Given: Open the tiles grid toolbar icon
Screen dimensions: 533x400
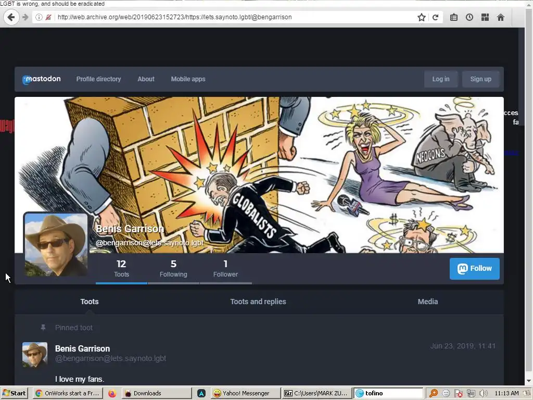Looking at the screenshot, I should [485, 17].
